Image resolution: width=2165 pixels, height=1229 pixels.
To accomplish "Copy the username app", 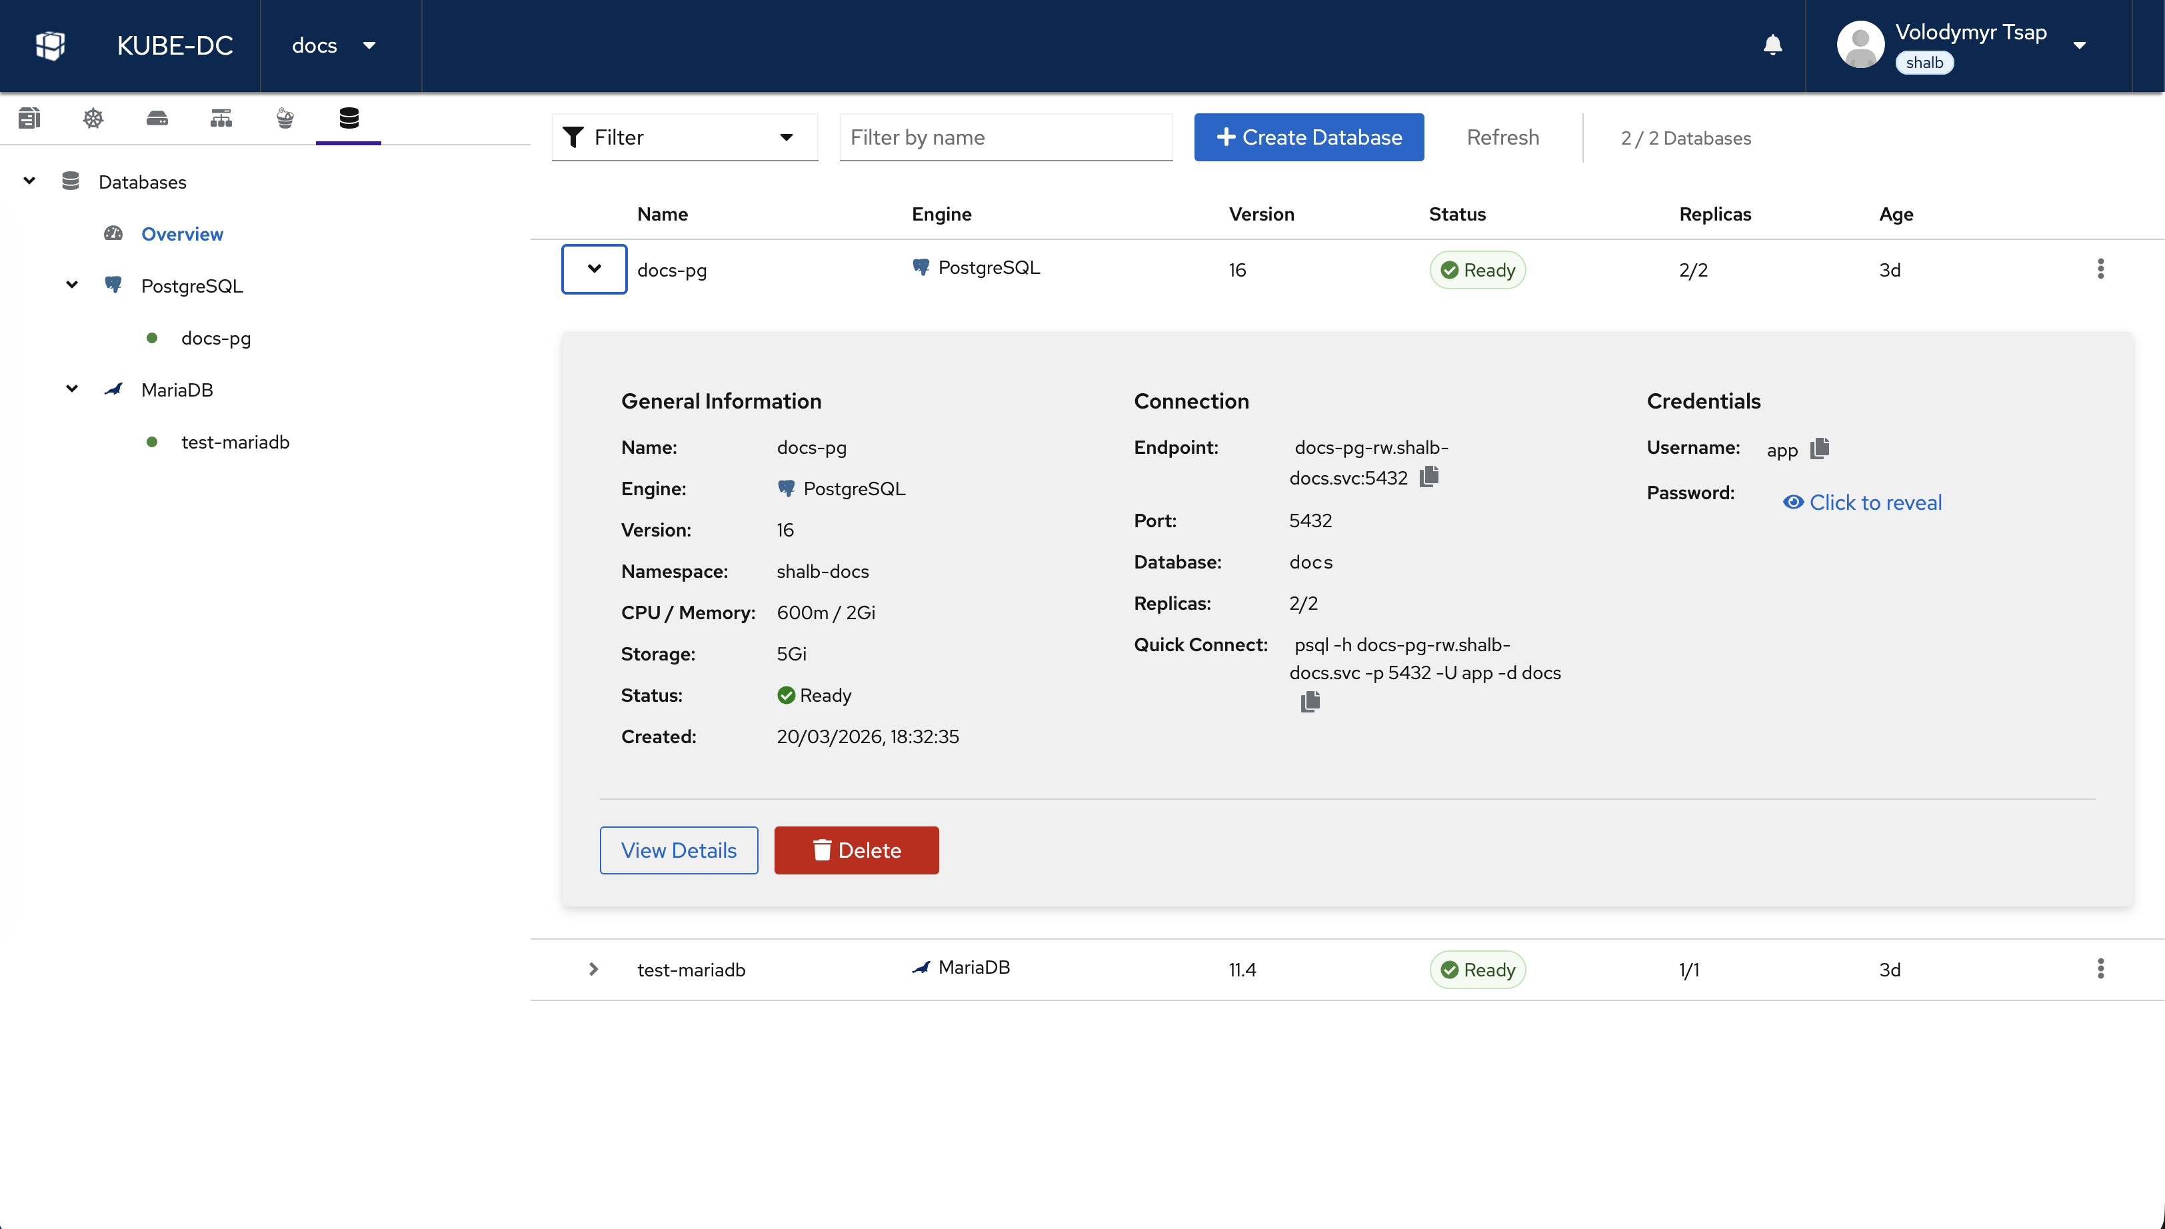I will tap(1820, 449).
